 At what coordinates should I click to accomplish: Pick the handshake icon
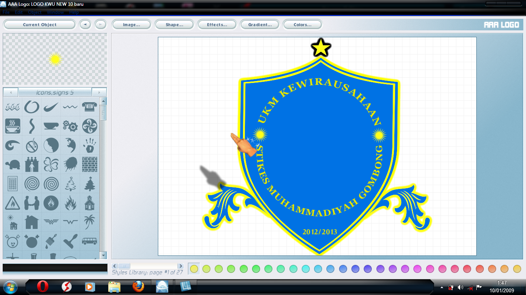click(x=32, y=203)
